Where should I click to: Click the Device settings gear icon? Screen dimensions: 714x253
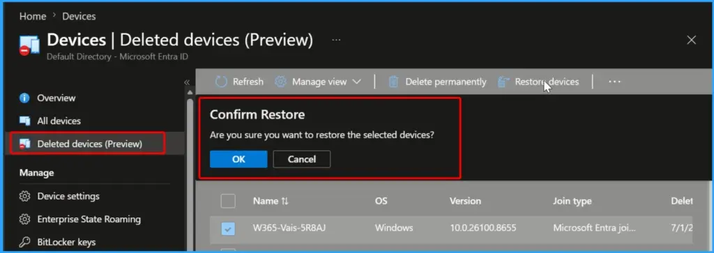pos(24,197)
